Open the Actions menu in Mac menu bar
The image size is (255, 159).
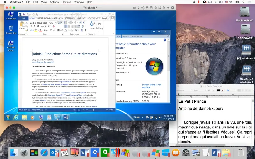point(54,2)
